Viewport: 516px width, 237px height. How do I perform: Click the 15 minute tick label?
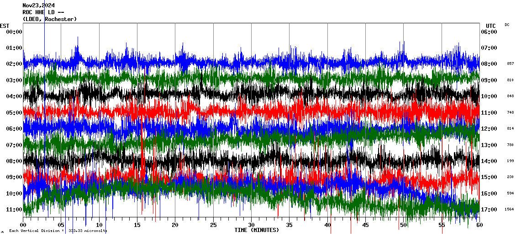[x=137, y=225]
